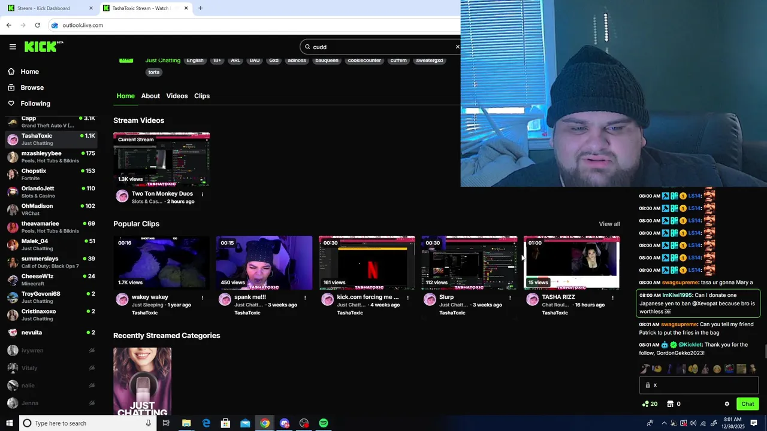Click the 'bauqueen' tag
Screen dimensions: 767x431
tap(327, 60)
